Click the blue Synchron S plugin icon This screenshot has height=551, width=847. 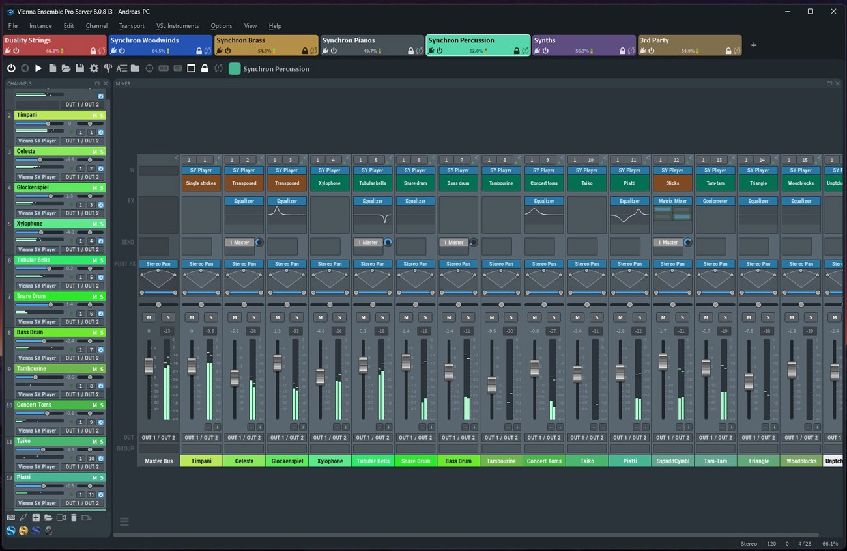(11, 530)
